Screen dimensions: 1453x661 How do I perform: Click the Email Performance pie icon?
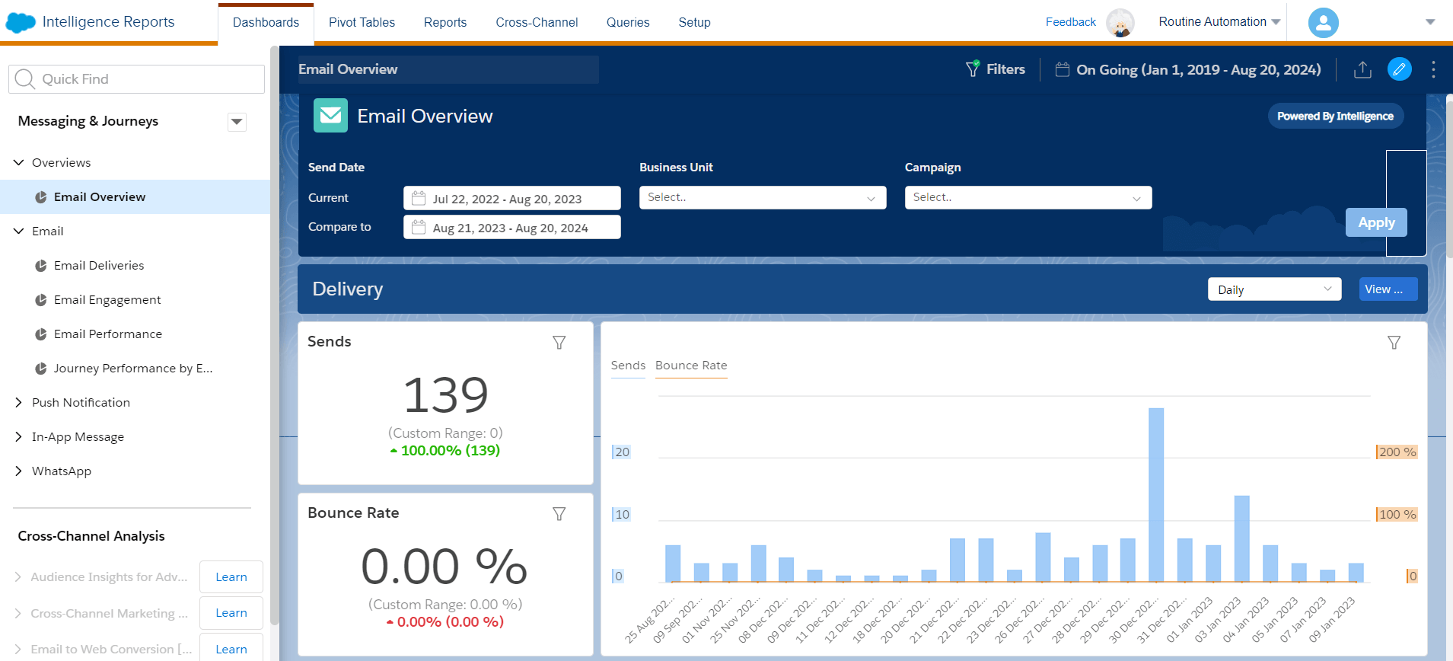pyautogui.click(x=41, y=334)
